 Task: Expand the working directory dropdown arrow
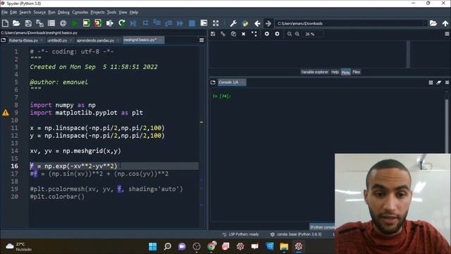click(x=425, y=23)
